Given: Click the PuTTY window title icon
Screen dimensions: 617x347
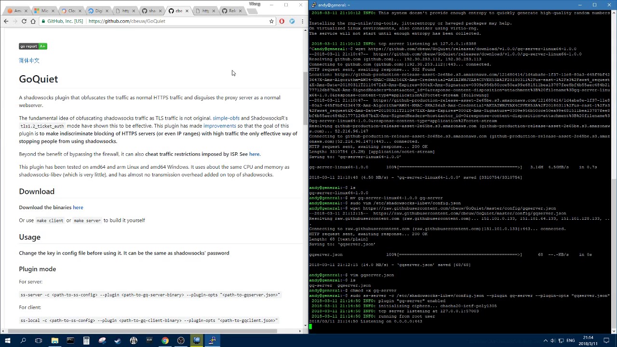Looking at the screenshot, I should click(x=313, y=5).
